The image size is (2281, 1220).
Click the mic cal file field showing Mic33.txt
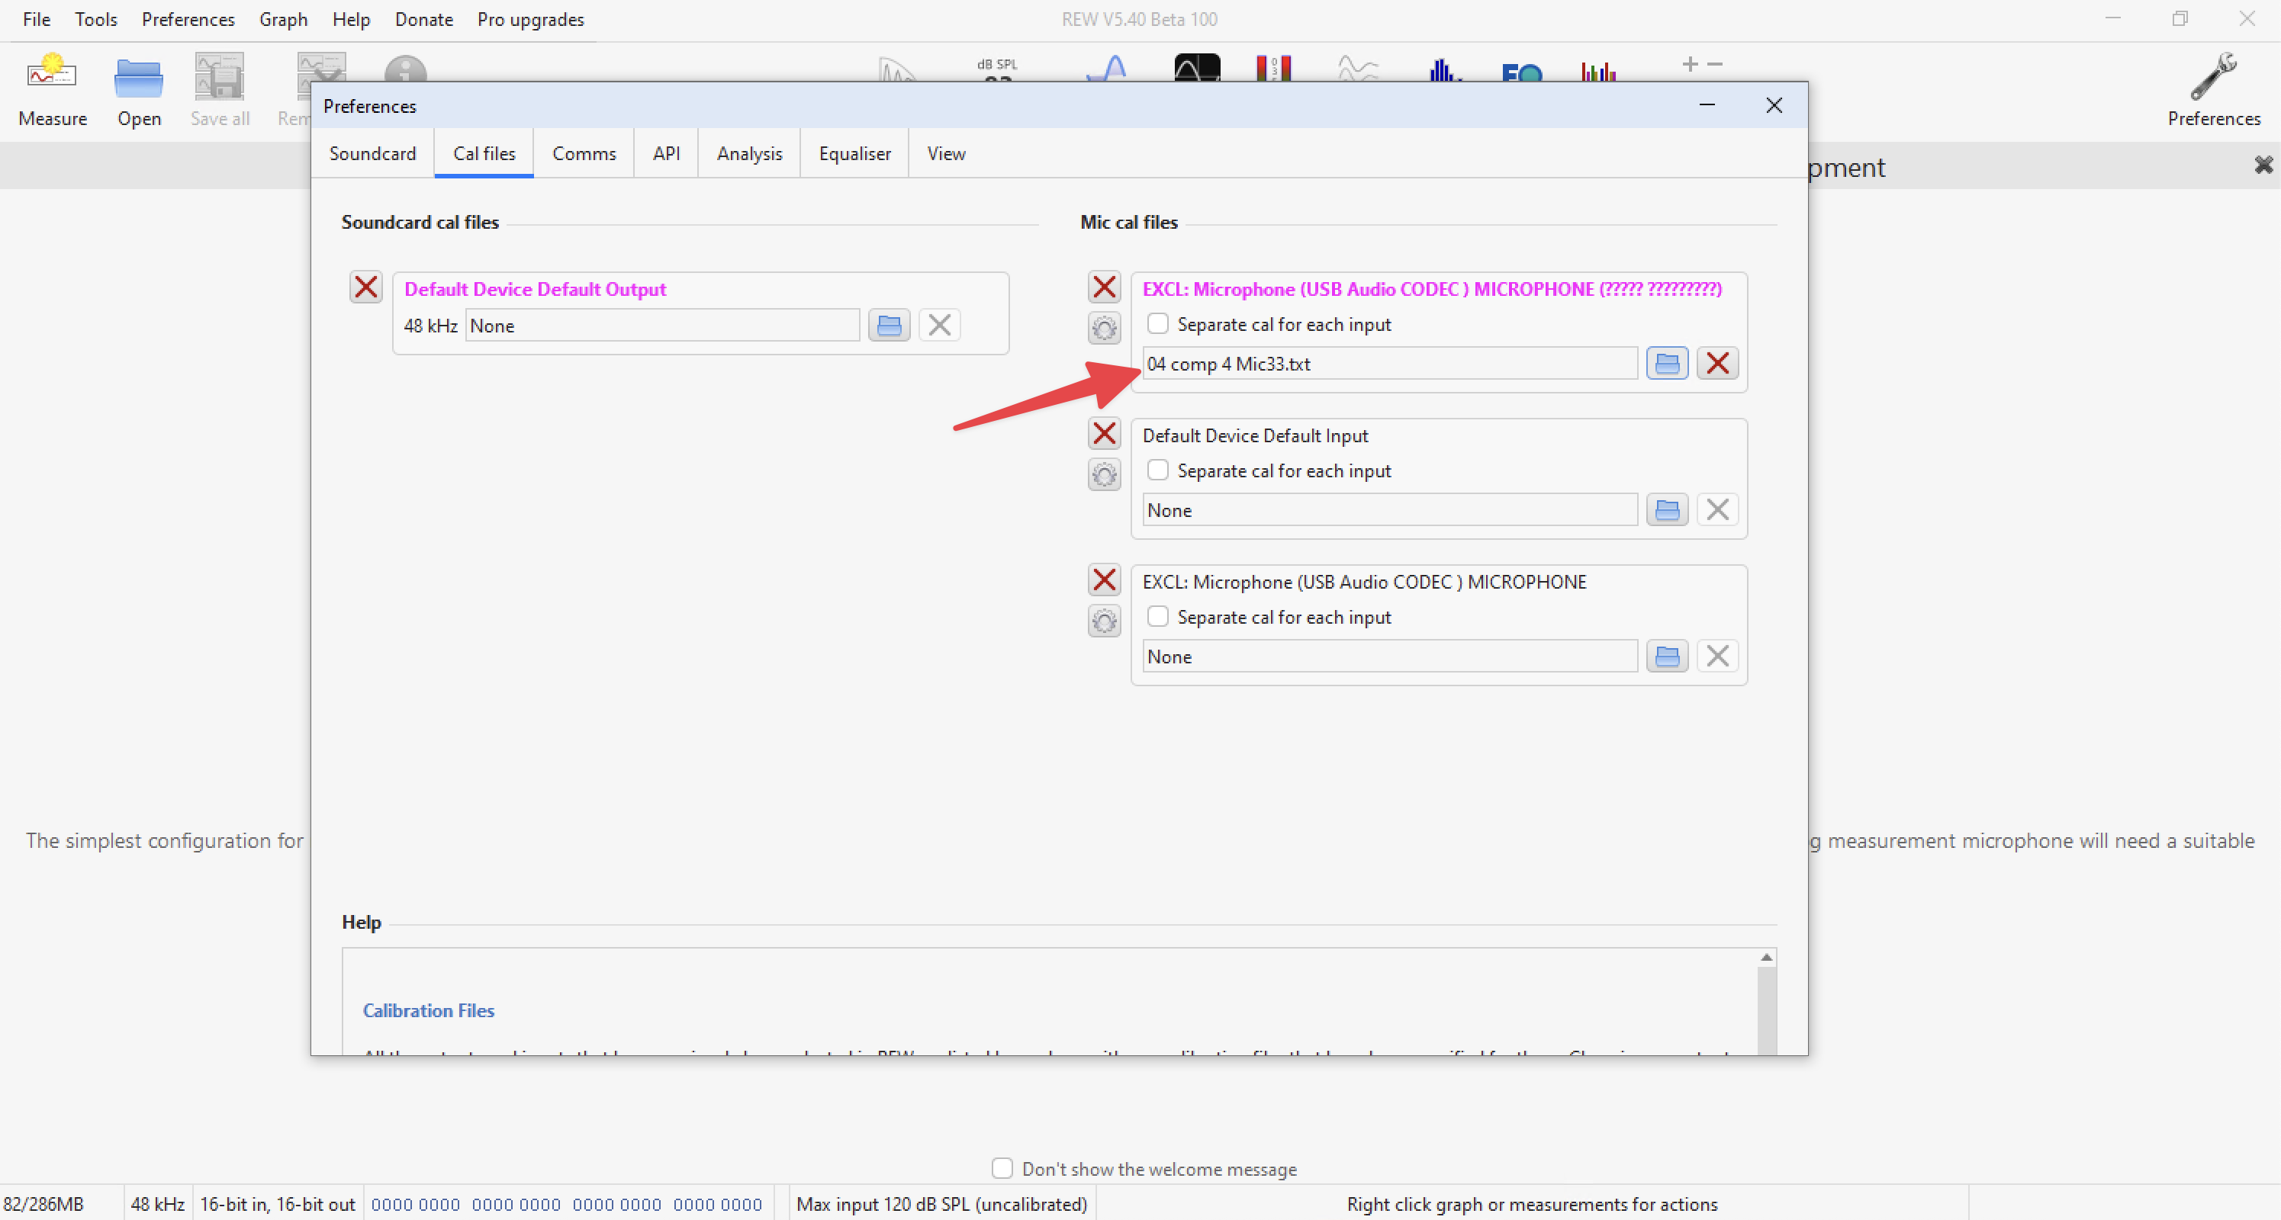click(1388, 364)
